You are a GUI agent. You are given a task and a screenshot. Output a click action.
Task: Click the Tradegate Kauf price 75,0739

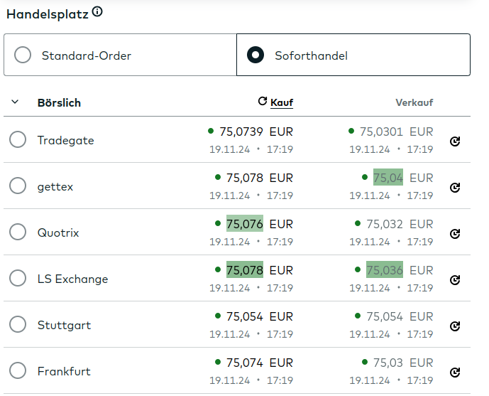(x=241, y=132)
